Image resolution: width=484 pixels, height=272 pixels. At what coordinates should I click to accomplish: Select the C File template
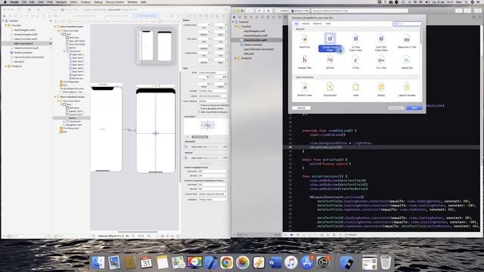(x=355, y=62)
